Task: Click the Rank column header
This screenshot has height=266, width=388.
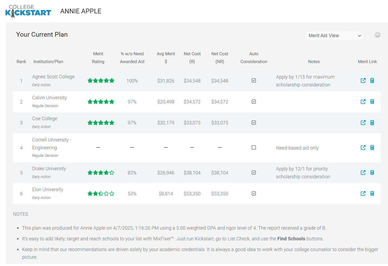Action: (21, 62)
